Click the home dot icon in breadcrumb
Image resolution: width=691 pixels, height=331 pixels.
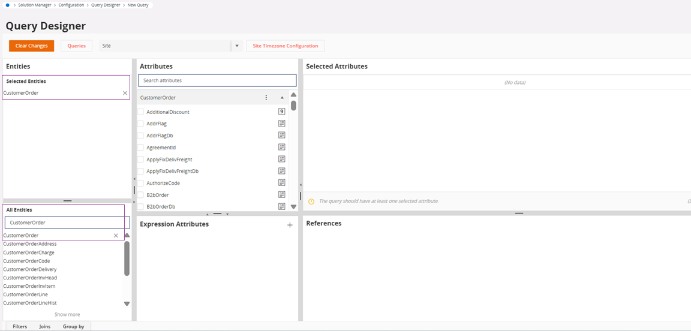(8, 5)
